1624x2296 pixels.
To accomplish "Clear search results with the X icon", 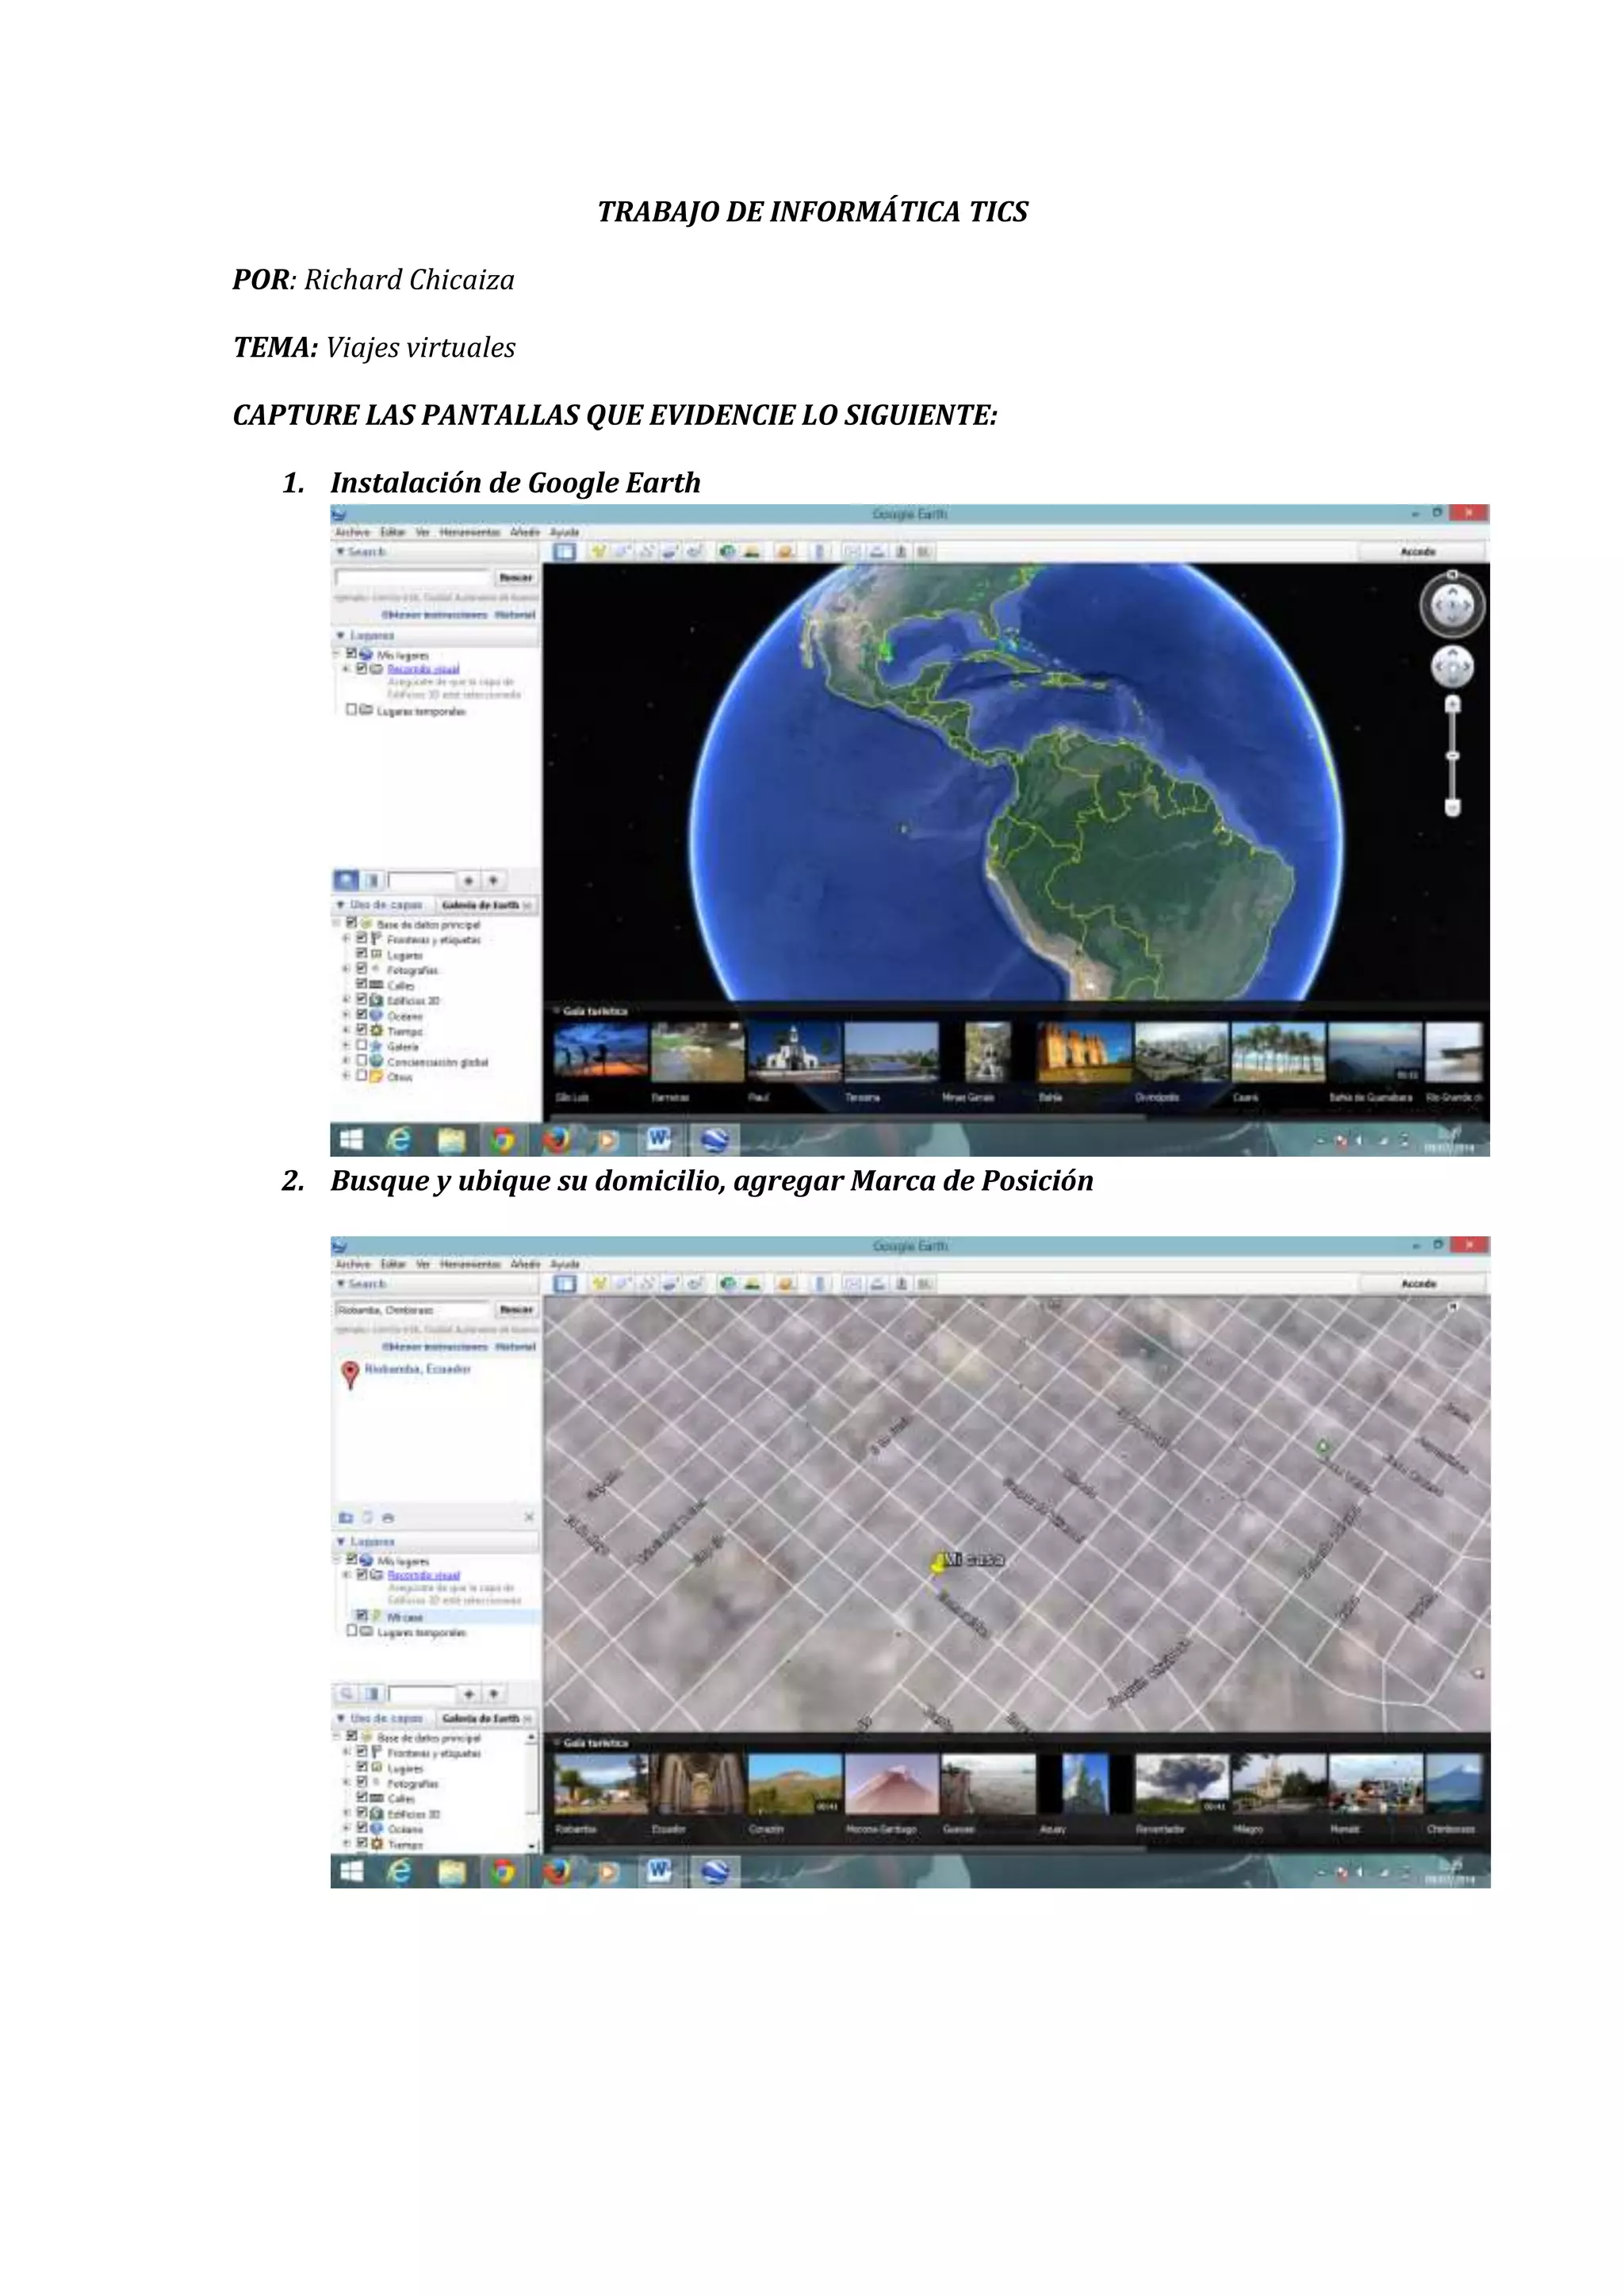I will [529, 1517].
